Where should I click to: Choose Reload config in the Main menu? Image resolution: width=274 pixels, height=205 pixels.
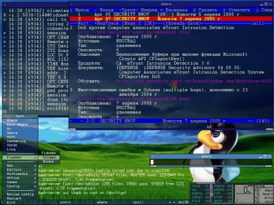[20, 194]
